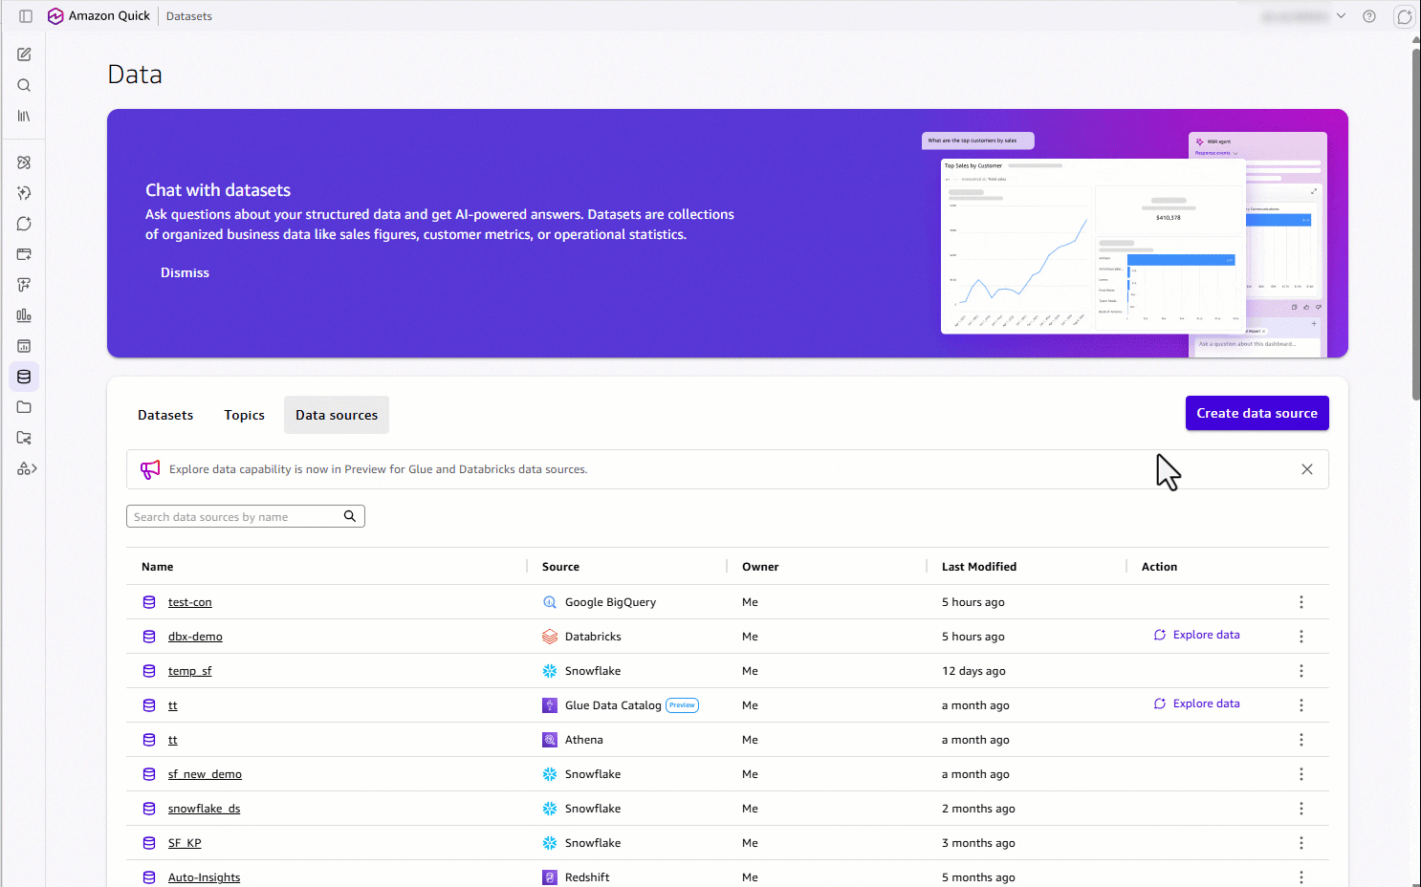Screen dimensions: 1421x887
Task: Open actions menu for test-con row
Action: pos(1301,602)
